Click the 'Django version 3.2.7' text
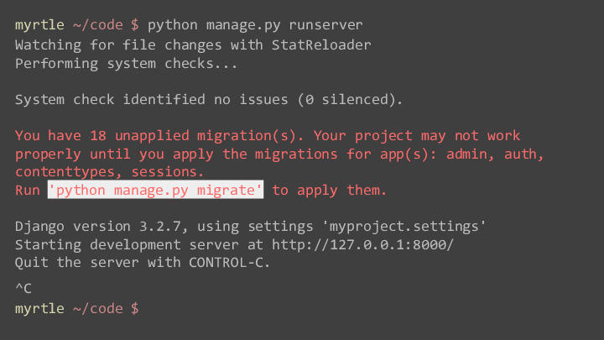The image size is (604, 340). [x=98, y=227]
